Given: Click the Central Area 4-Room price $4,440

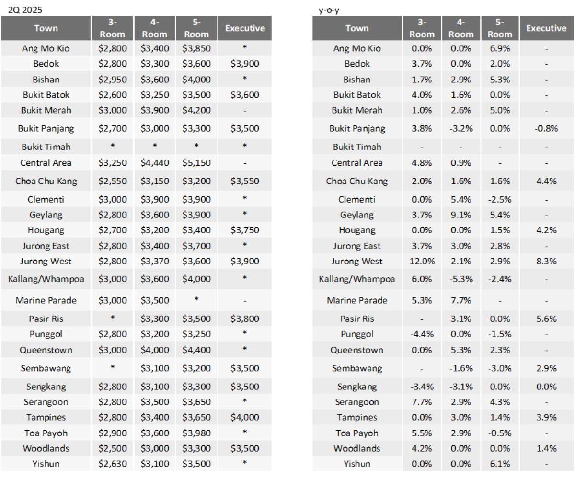Looking at the screenshot, I should click(x=155, y=163).
